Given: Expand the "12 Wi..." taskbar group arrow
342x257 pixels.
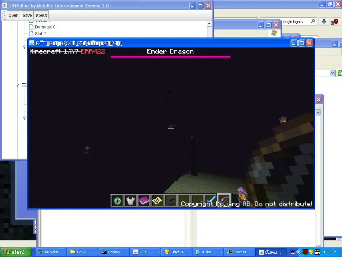Looking at the screenshot, I should point(96,252).
